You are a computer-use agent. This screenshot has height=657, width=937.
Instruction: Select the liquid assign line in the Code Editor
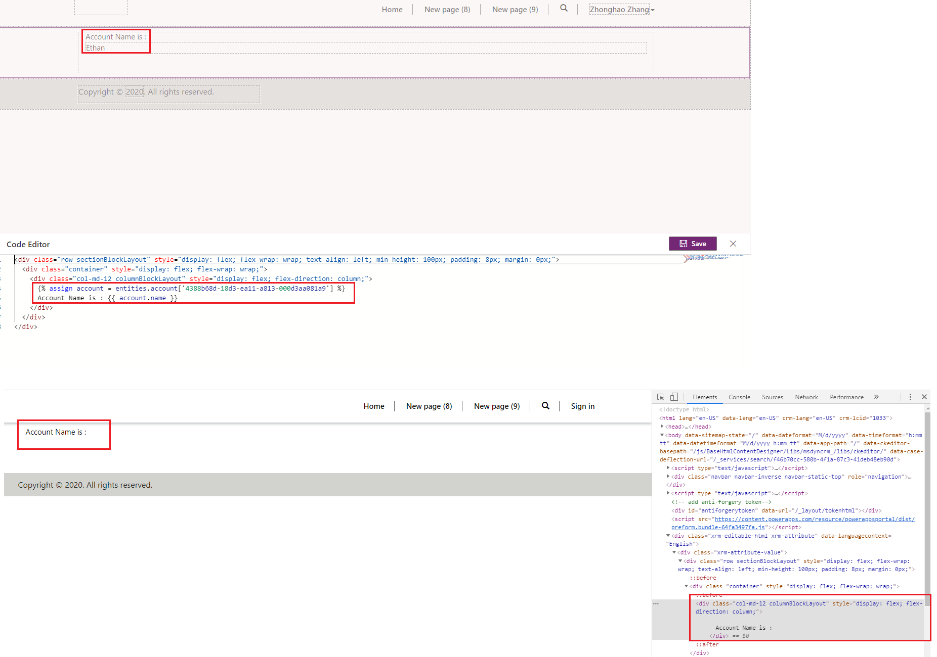pos(192,288)
